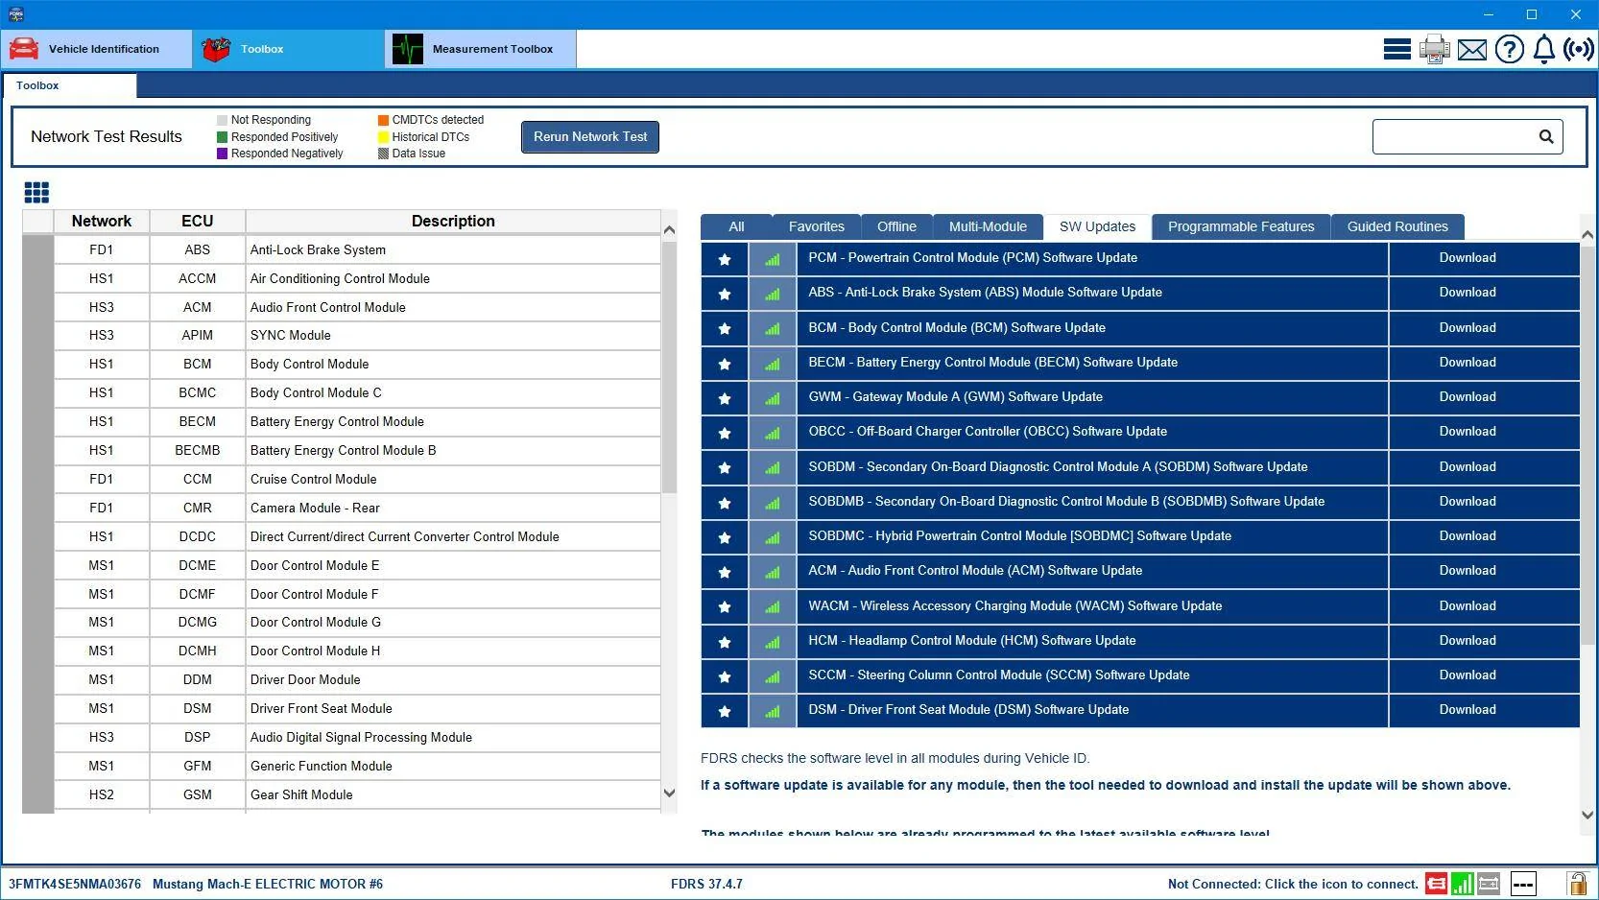1599x900 pixels.
Task: Switch to the Vehicle Identification tab
Action: pyautogui.click(x=96, y=49)
